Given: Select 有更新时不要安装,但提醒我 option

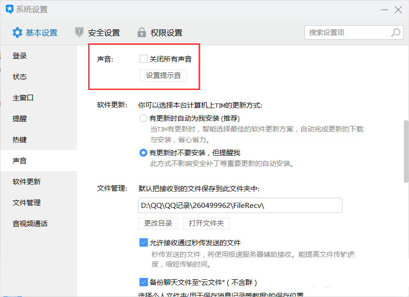Looking at the screenshot, I should point(144,153).
